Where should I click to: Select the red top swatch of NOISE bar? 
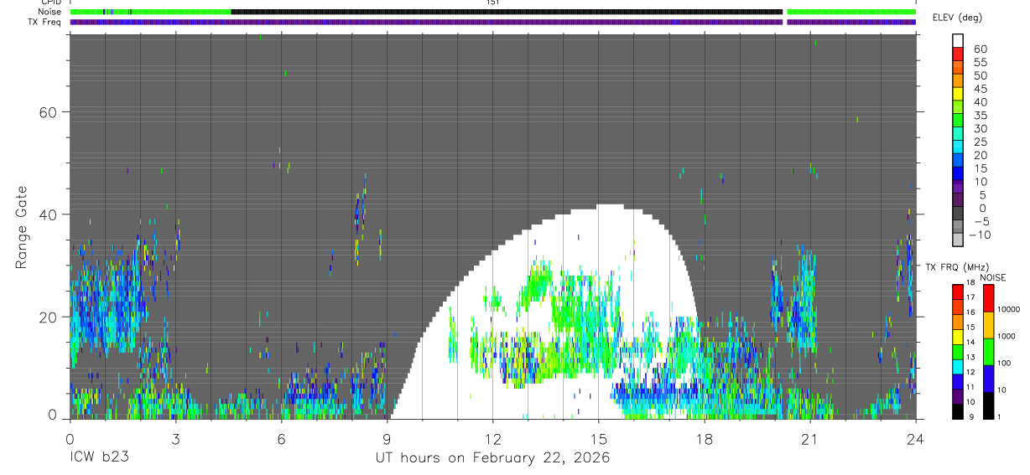(988, 298)
